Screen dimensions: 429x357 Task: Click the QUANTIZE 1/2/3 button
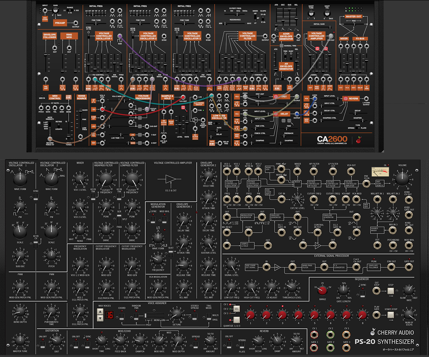[236, 320]
